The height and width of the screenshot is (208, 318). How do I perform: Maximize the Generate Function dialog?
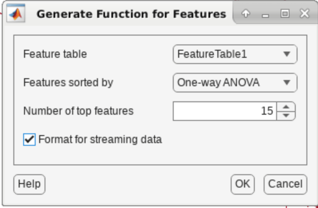pos(285,14)
